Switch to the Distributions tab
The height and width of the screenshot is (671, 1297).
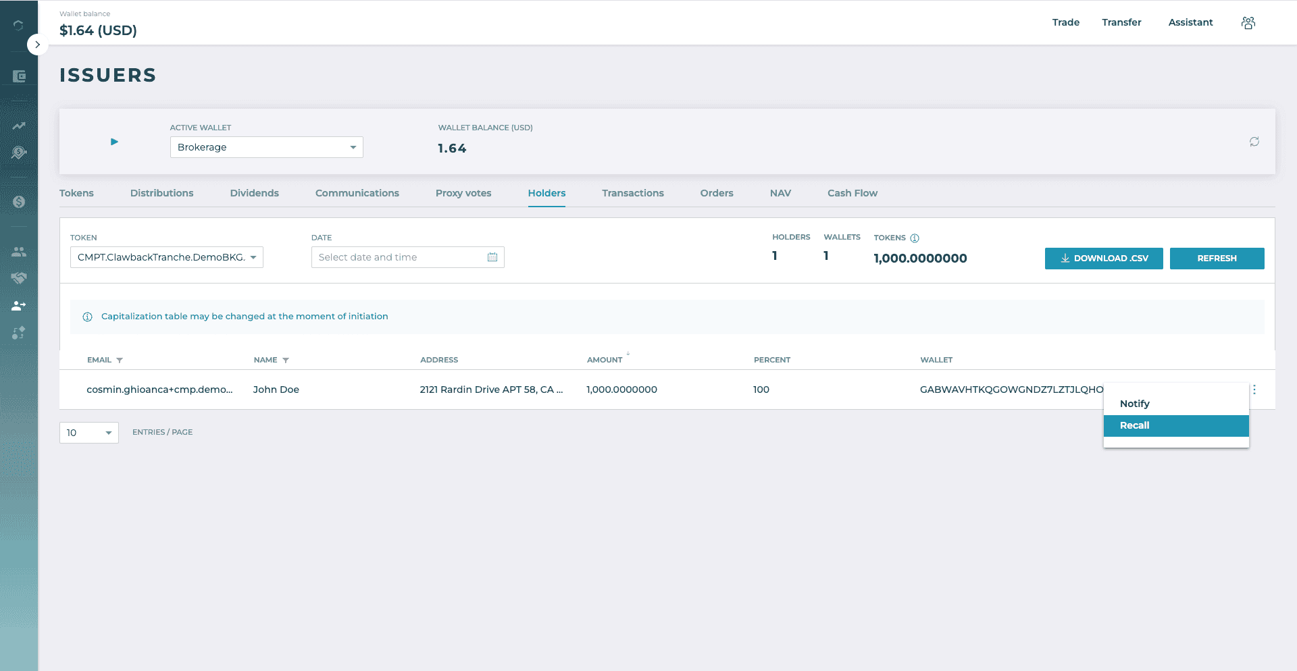[x=161, y=193]
